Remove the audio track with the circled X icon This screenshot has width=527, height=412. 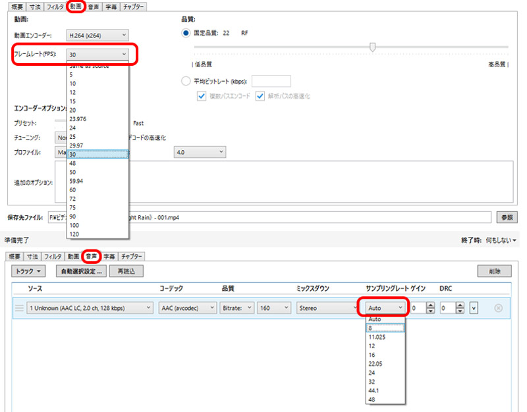click(498, 308)
